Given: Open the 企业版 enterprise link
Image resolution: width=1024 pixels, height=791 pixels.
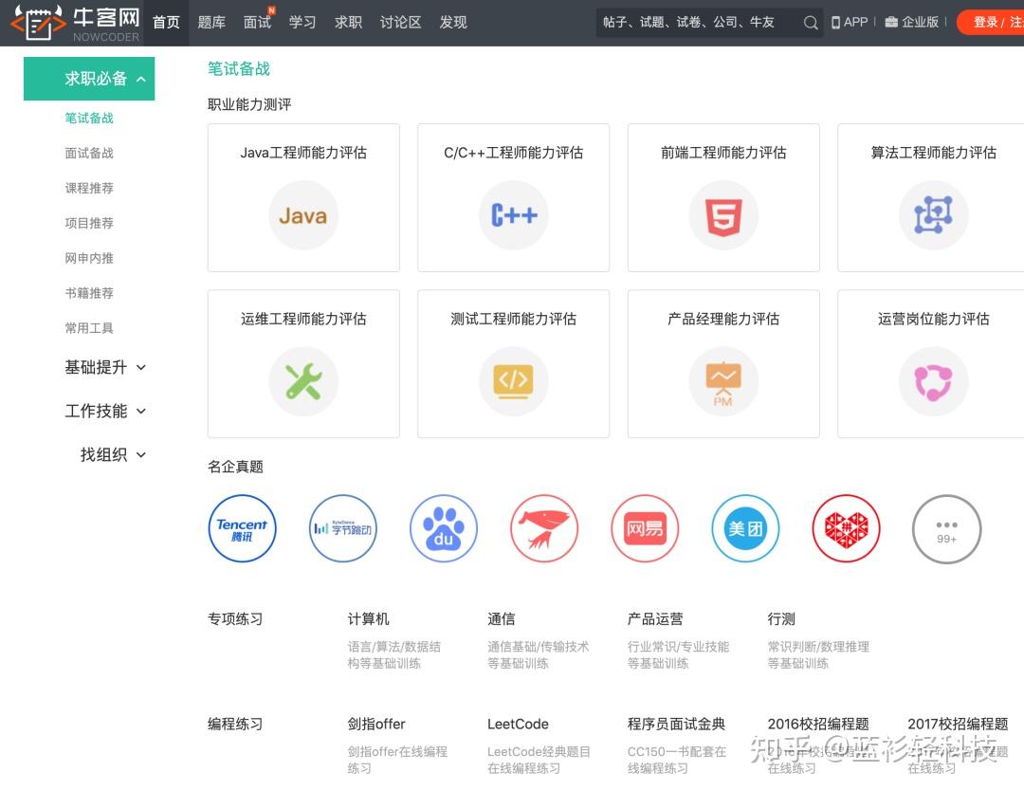Looking at the screenshot, I should pyautogui.click(x=912, y=22).
